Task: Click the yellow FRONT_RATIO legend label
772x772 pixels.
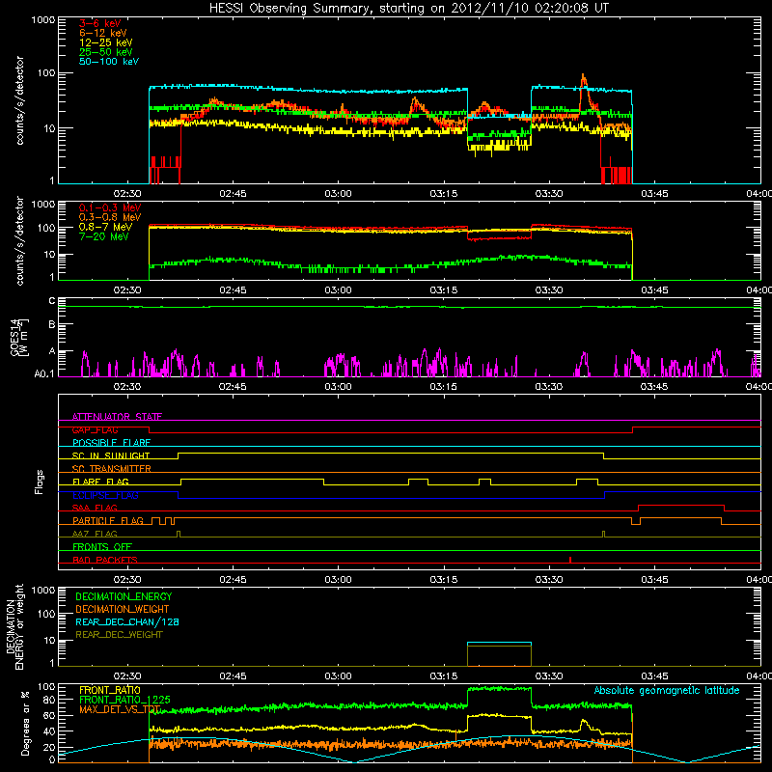Action: click(110, 690)
